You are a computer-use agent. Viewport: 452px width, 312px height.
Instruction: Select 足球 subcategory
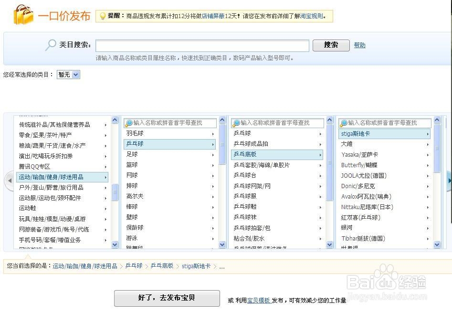tap(170, 154)
